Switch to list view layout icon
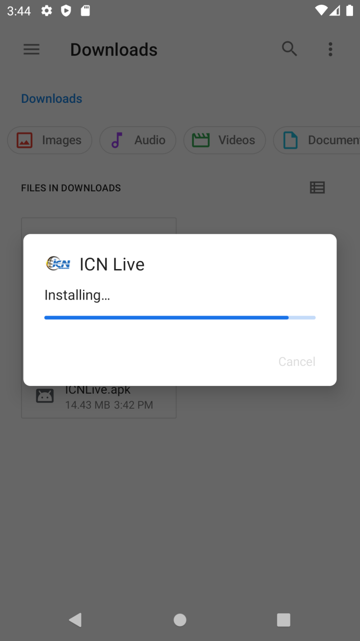Viewport: 360px width, 641px height. point(317,188)
